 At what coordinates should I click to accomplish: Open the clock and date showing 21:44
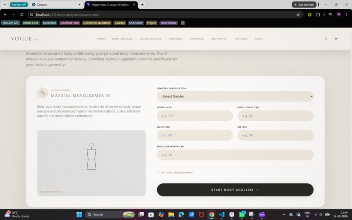tap(341, 214)
